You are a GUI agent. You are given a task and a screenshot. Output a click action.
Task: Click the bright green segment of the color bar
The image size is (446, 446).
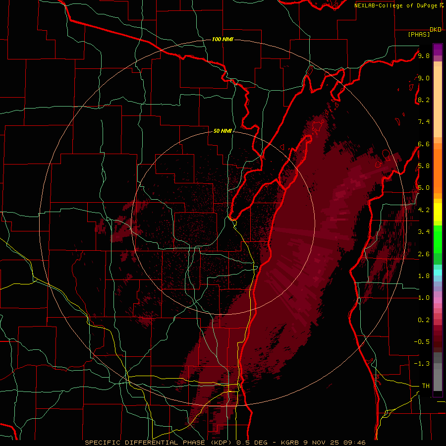point(438,239)
